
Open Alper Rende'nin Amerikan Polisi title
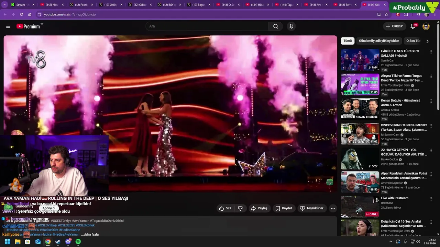pos(404,176)
